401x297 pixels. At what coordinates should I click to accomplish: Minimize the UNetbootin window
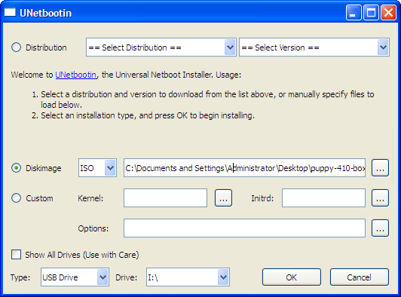354,12
